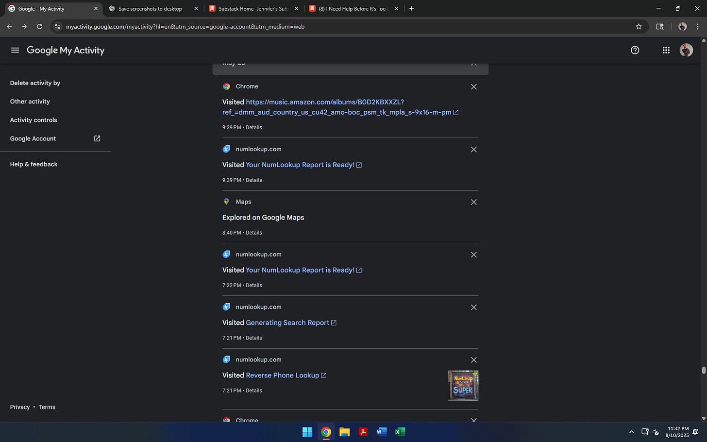Open Activity controls in sidebar
This screenshot has height=442, width=707.
coord(34,120)
